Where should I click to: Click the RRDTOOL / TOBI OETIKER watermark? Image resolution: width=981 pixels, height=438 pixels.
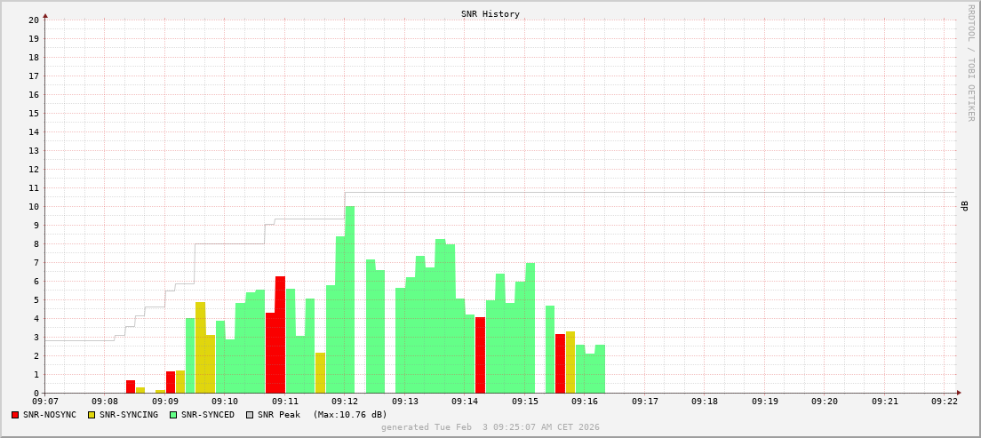point(970,62)
